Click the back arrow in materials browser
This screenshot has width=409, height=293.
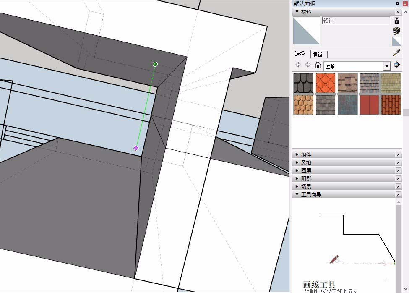tap(298, 65)
